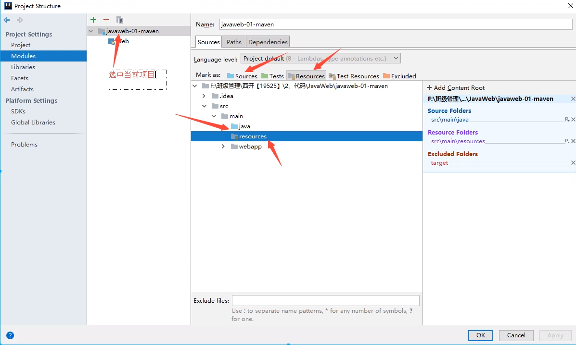
Task: Click the Exclude files input field
Action: [x=325, y=301]
